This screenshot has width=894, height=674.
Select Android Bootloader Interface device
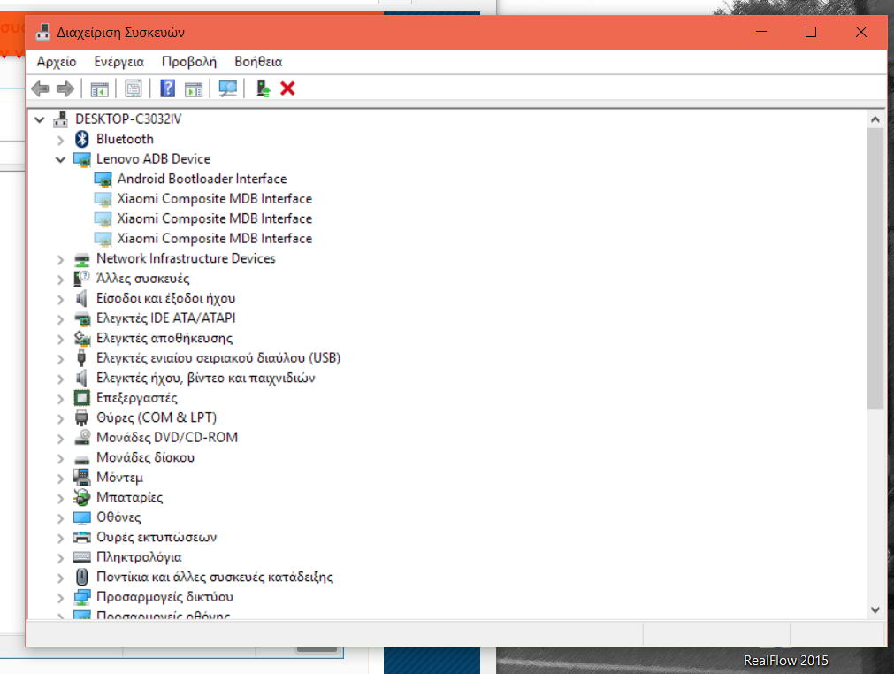pos(202,179)
